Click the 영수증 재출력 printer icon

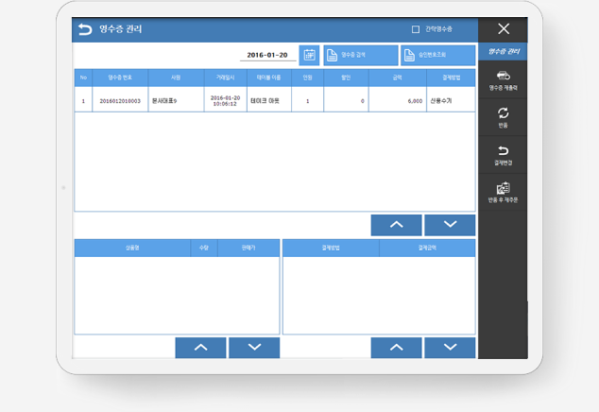pyautogui.click(x=504, y=75)
